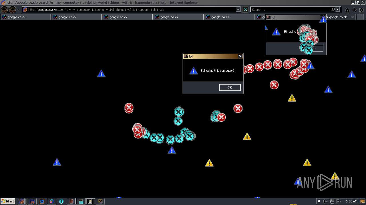Open Internet Explorer from the taskbar
The height and width of the screenshot is (205, 366).
tap(21, 201)
